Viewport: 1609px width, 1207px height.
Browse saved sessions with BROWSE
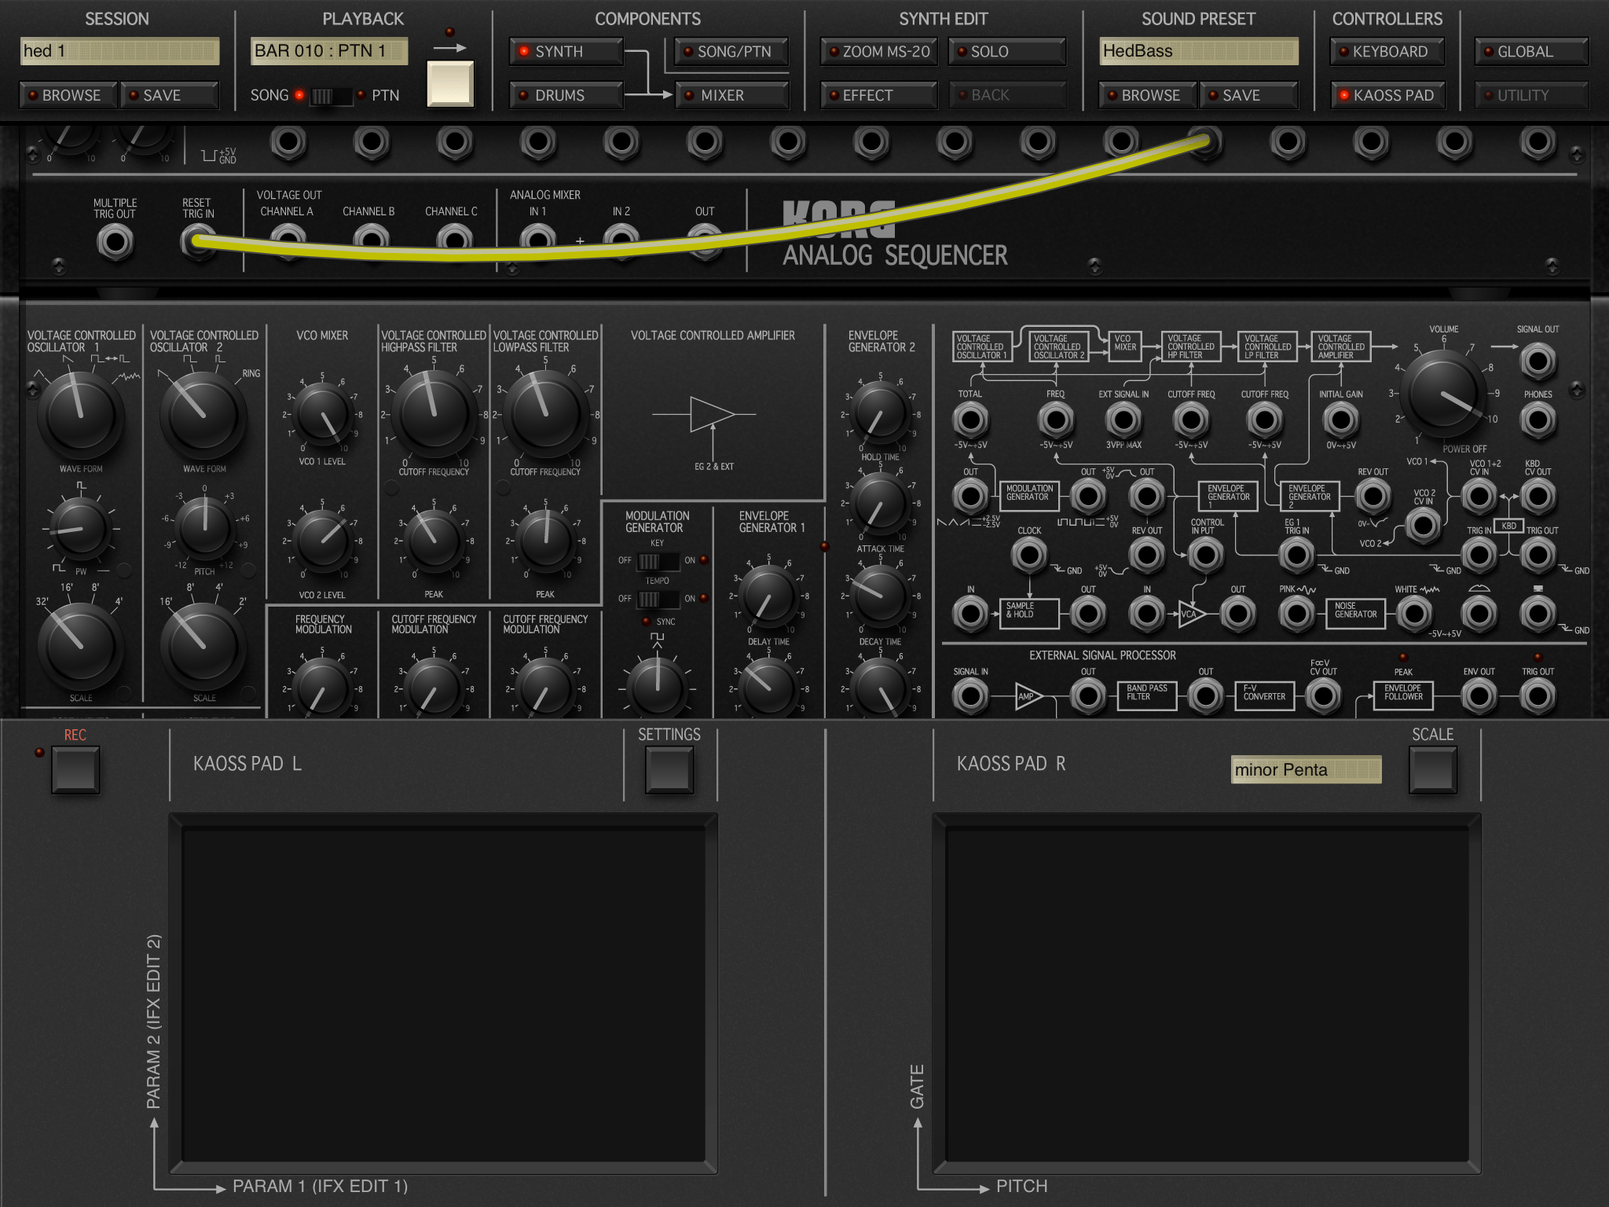pos(68,95)
